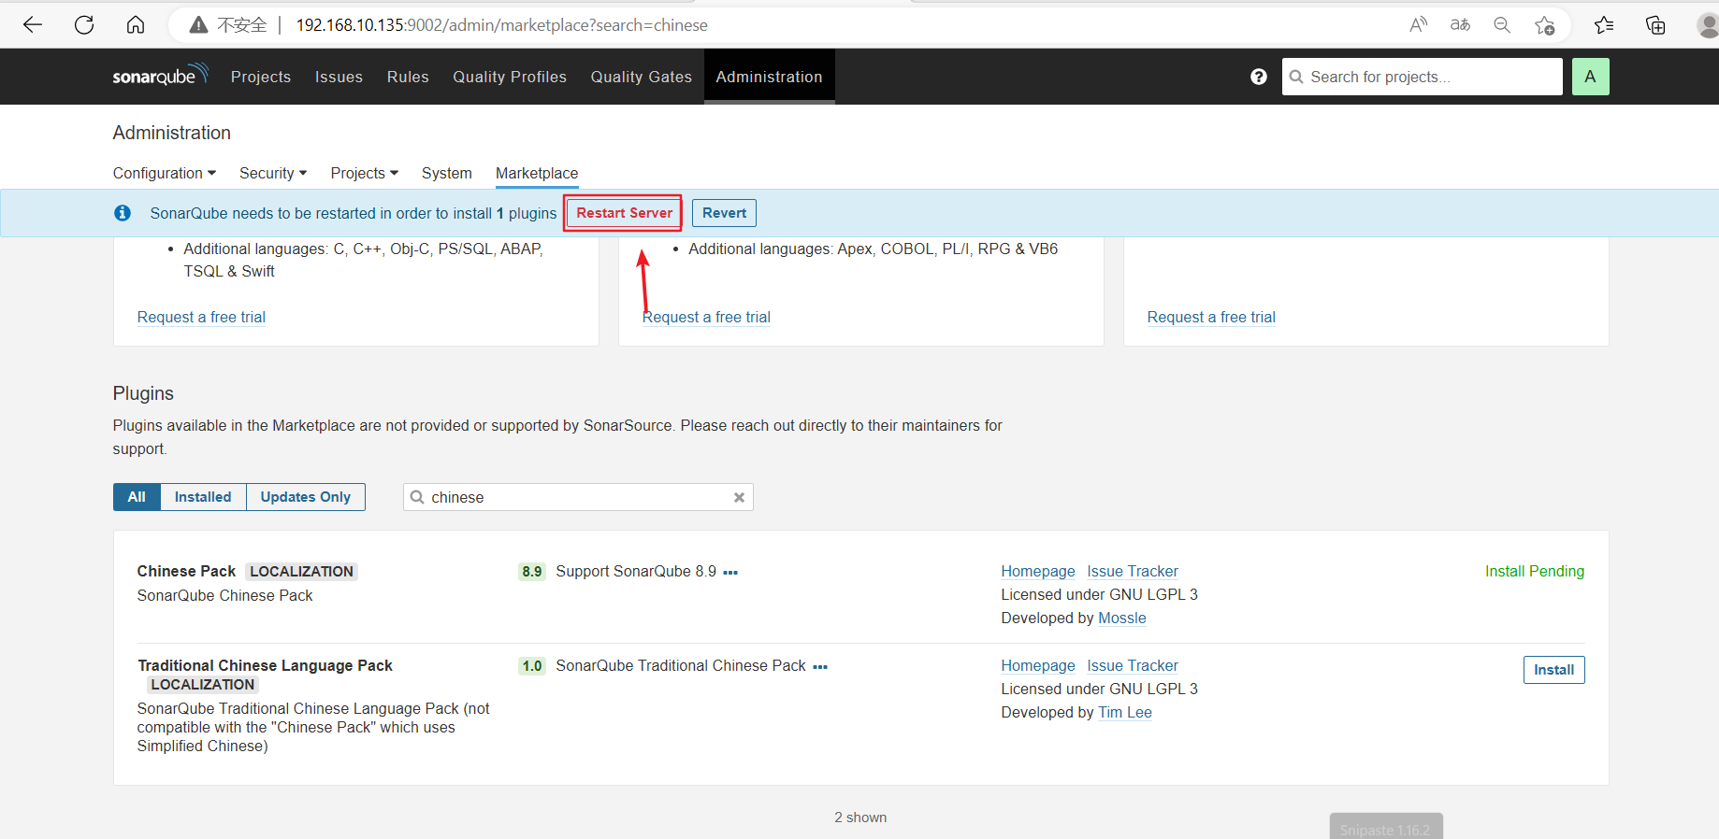Select the Marketplace tab
This screenshot has height=839, width=1719.
pos(537,173)
